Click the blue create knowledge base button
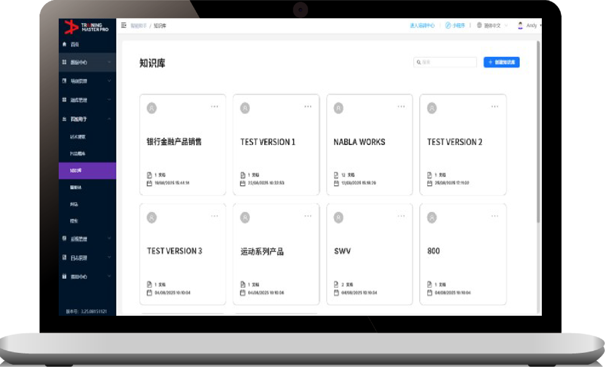 pyautogui.click(x=501, y=62)
